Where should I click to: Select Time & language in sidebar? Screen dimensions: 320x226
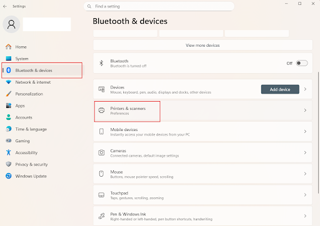coord(42,129)
